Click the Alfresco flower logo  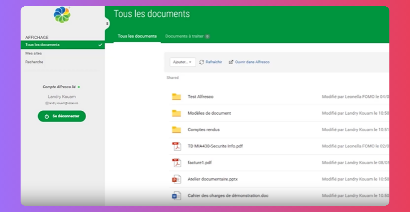(62, 15)
